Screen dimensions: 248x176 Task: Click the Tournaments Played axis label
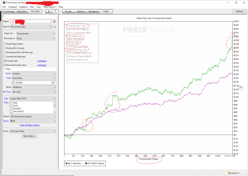(x=148, y=159)
